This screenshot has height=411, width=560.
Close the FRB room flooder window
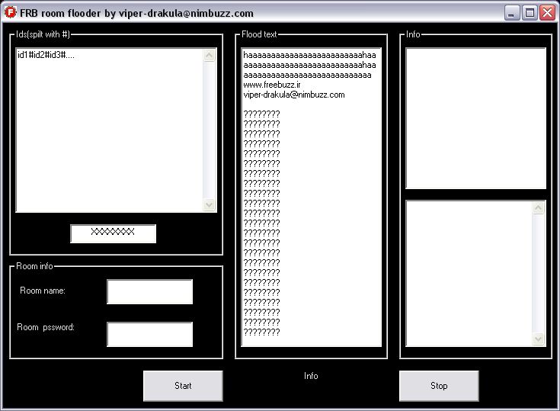point(548,13)
